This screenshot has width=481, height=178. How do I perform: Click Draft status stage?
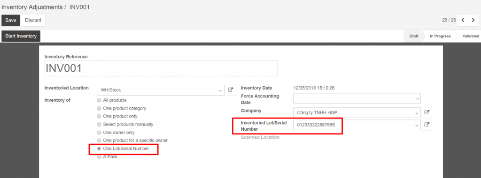[413, 36]
